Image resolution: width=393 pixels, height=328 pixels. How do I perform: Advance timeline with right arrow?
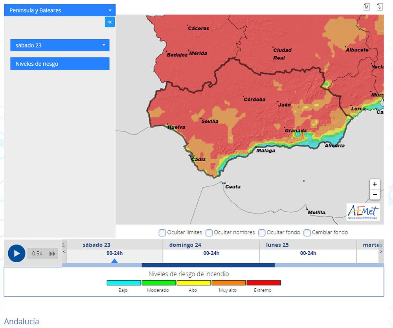click(381, 252)
